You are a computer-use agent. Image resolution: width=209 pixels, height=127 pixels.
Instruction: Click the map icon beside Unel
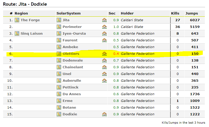[59, 74]
